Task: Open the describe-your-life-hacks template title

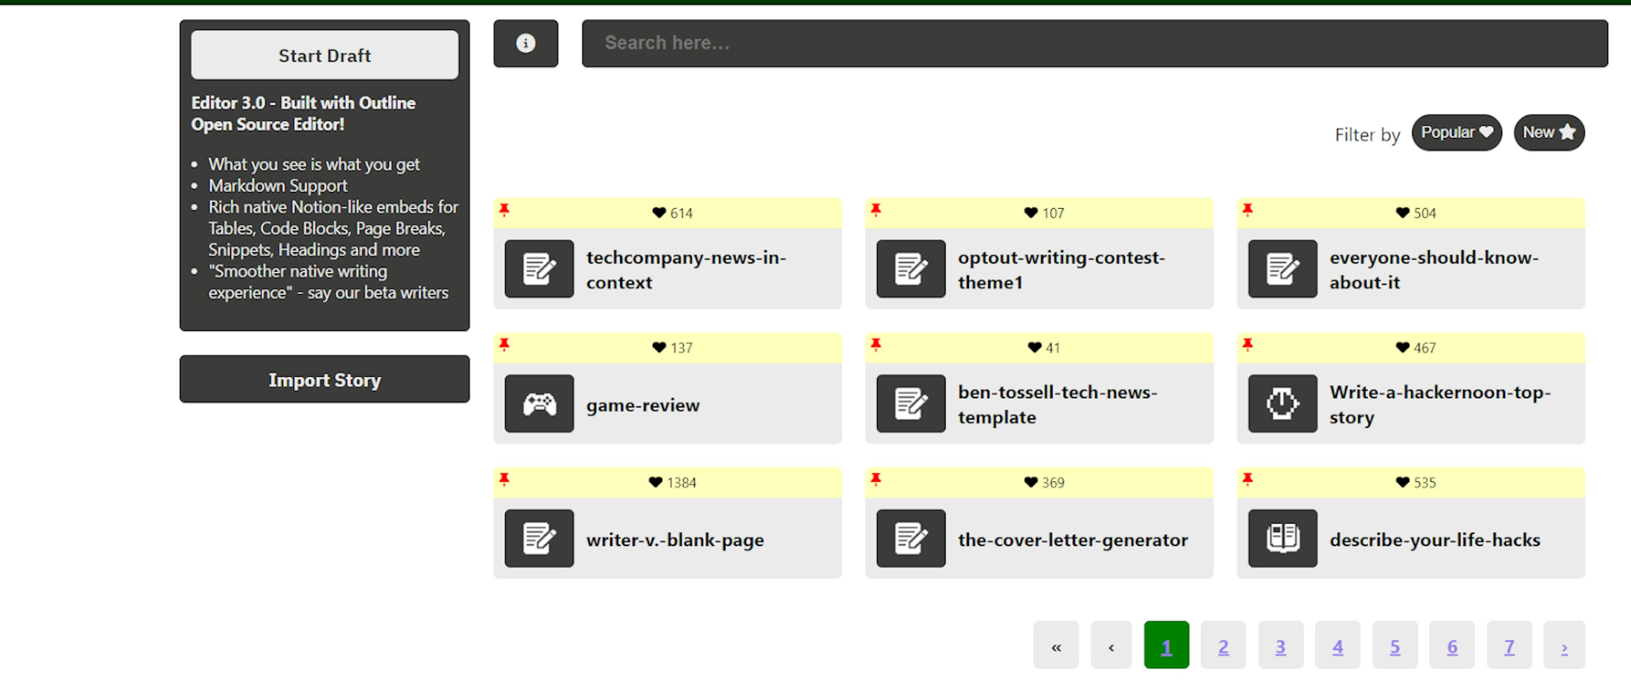Action: pyautogui.click(x=1435, y=540)
